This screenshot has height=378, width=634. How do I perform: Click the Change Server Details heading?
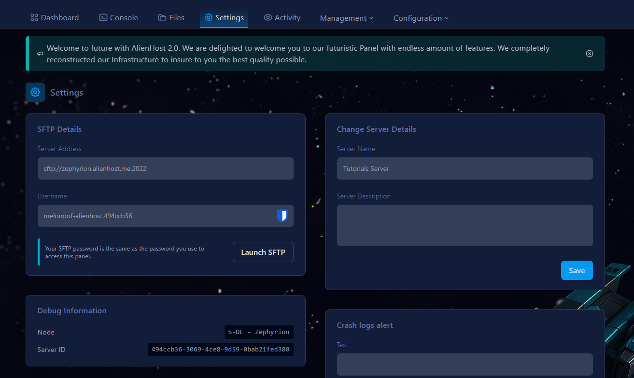click(x=376, y=129)
